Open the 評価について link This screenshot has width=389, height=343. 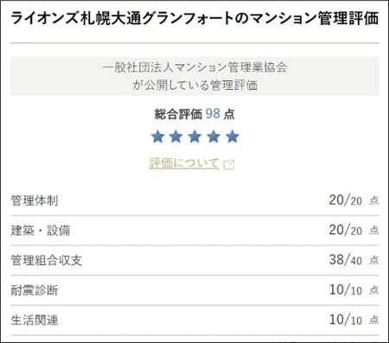coord(184,163)
